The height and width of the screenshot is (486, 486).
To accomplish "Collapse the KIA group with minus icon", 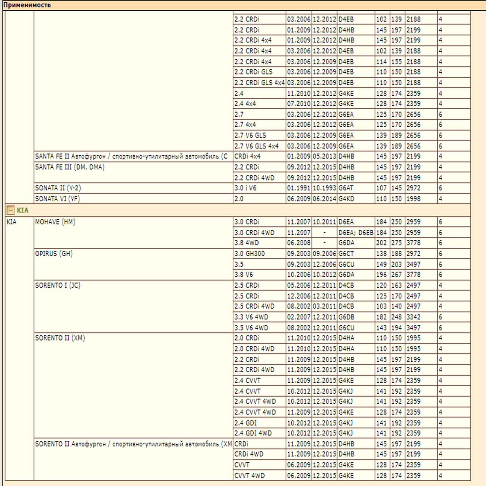I will pos(10,210).
